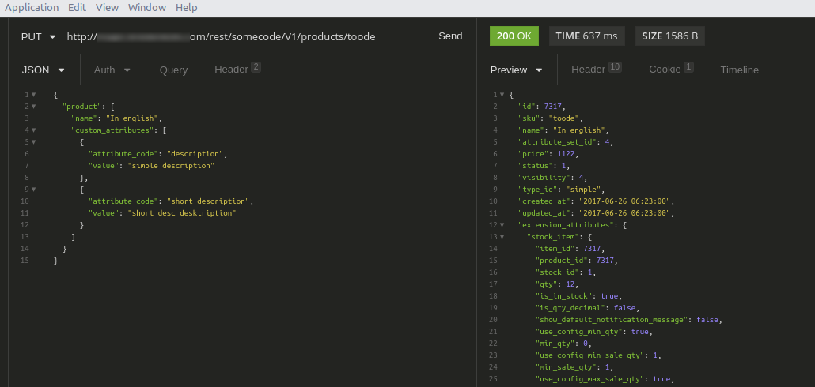Click the "status": 1 response line
Screen dimensions: 815x387
[x=544, y=166]
